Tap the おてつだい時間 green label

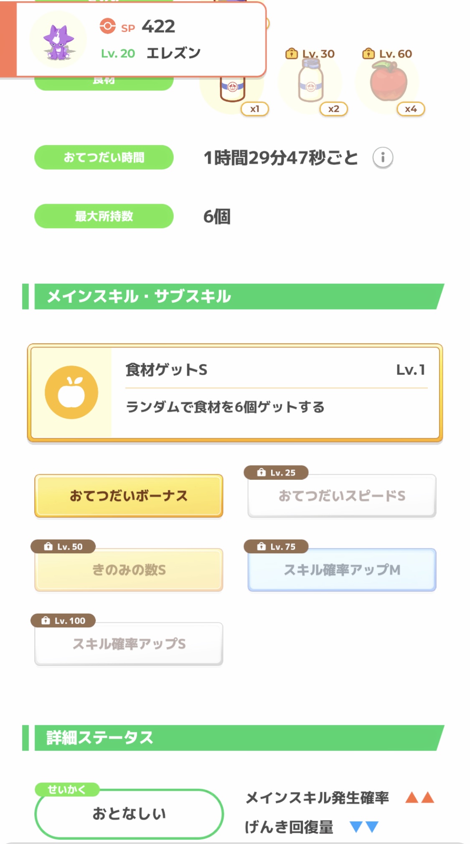click(x=104, y=158)
